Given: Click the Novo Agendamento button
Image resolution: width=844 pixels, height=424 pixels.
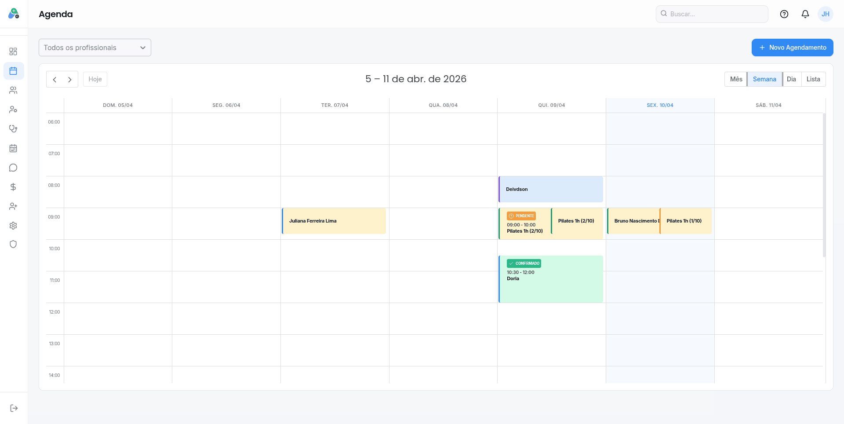Looking at the screenshot, I should click(792, 48).
